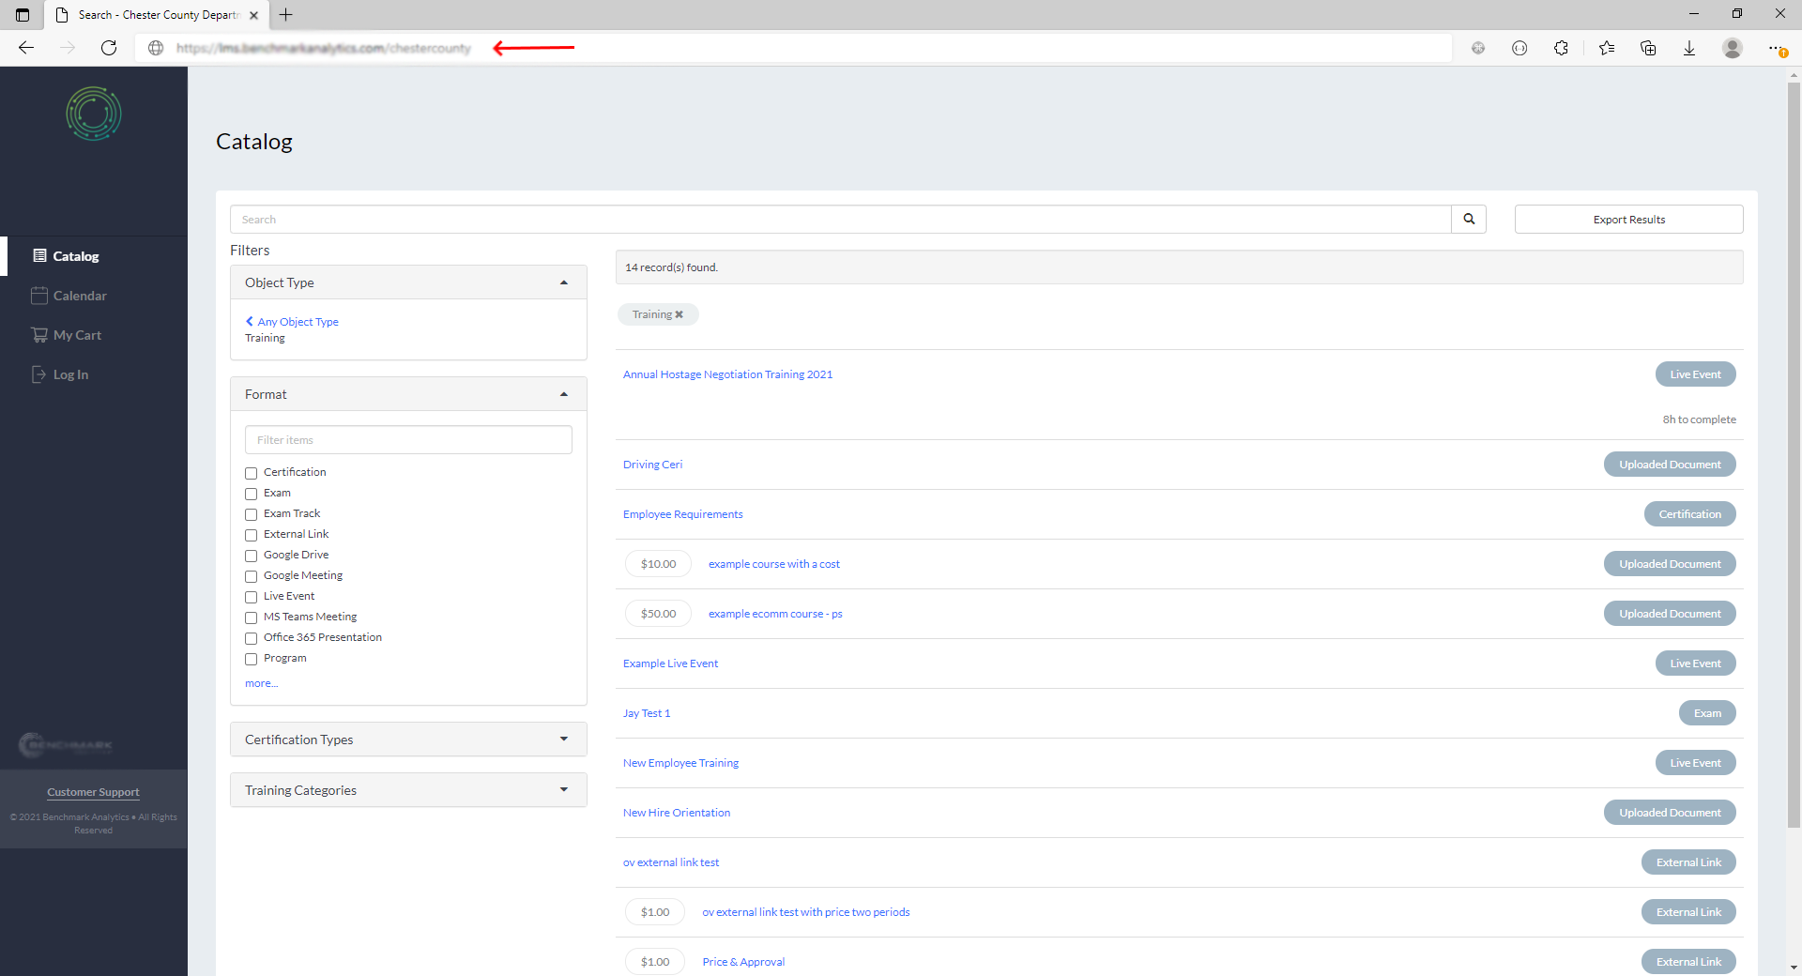Viewport: 1802px width, 976px height.
Task: Open New Employee Training link
Action: tap(680, 763)
